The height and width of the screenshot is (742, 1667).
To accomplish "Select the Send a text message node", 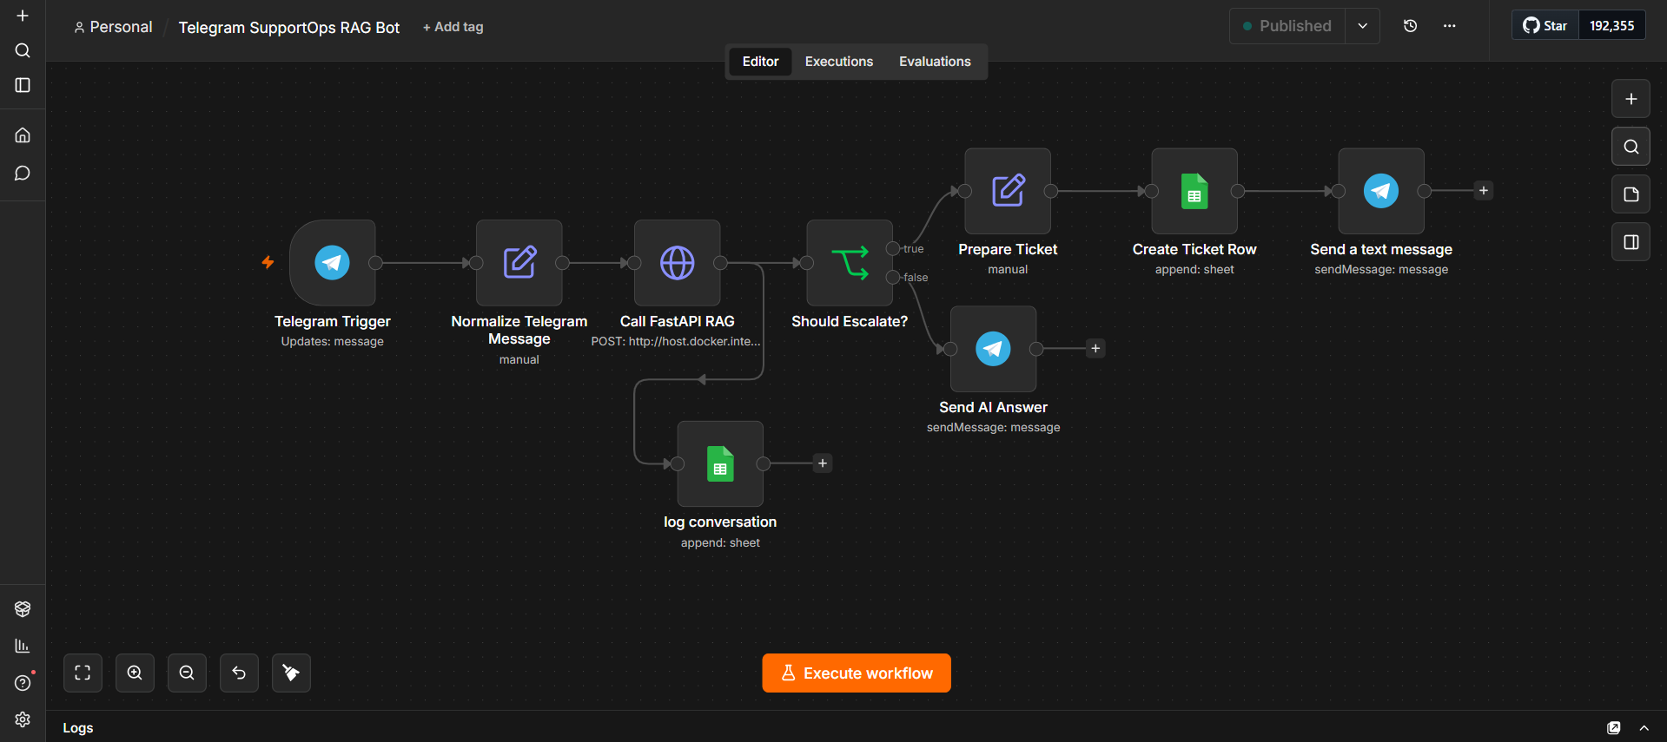I will point(1381,191).
